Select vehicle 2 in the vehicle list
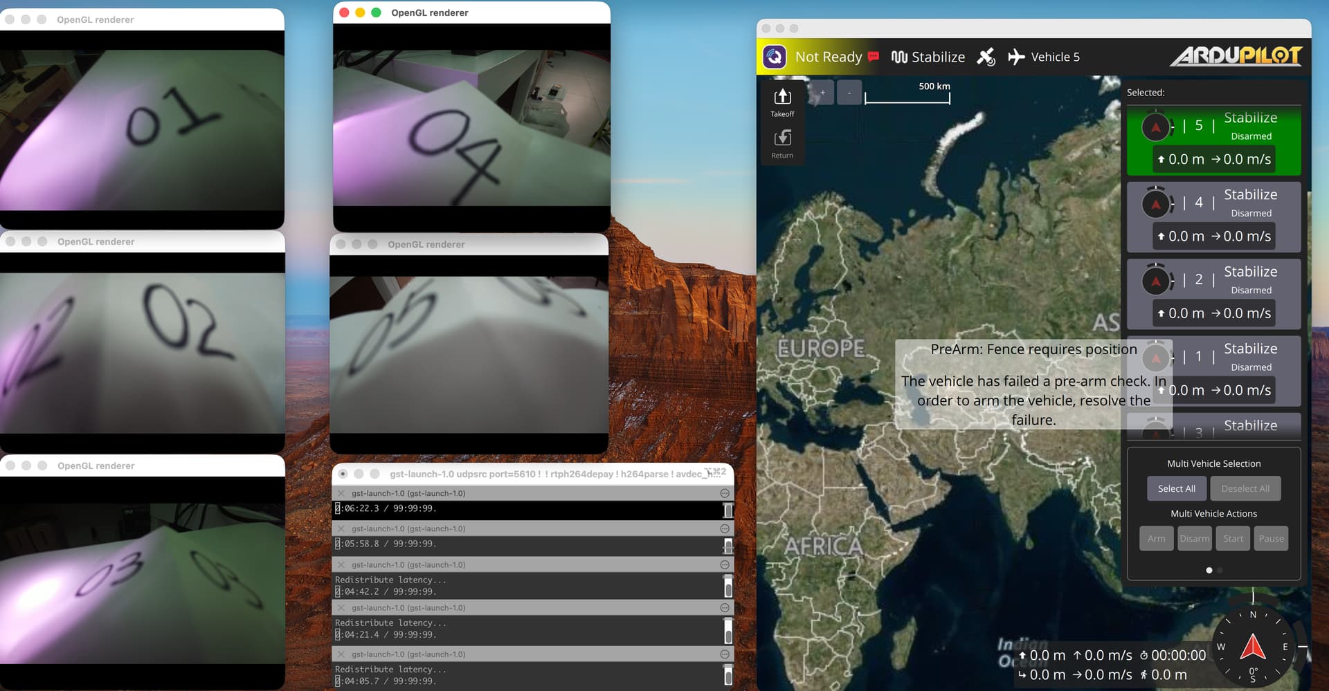The height and width of the screenshot is (691, 1329). pyautogui.click(x=1213, y=293)
